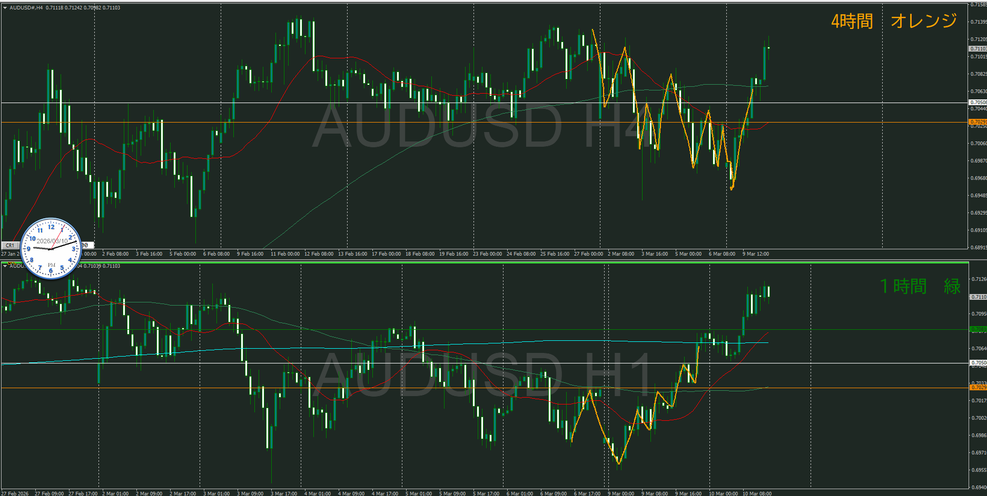Image resolution: width=987 pixels, height=496 pixels.
Task: Click the divider between H4 and H1 charts
Action: click(x=485, y=259)
